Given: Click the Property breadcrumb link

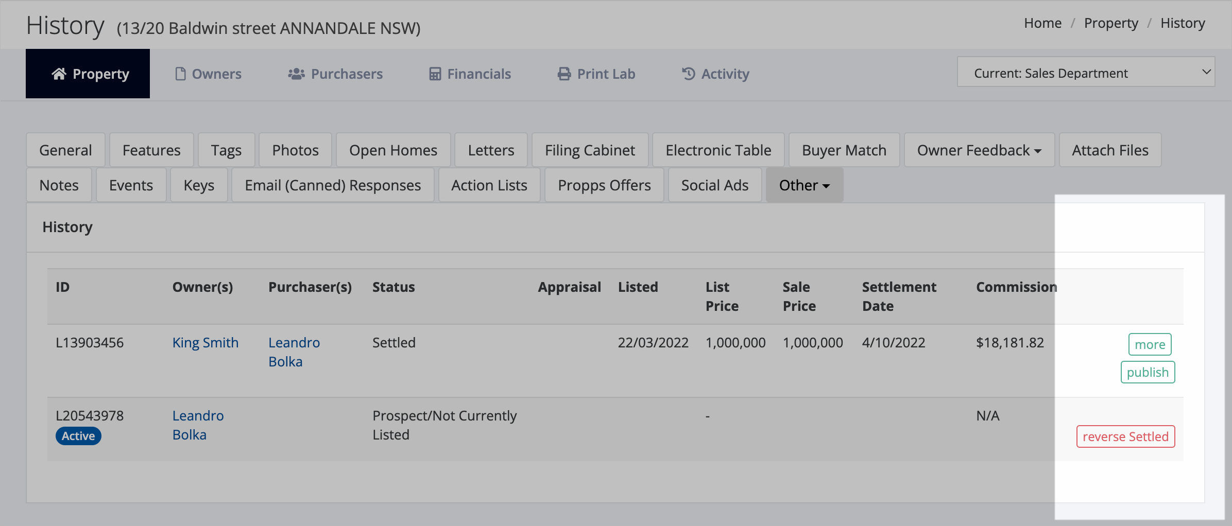Looking at the screenshot, I should pos(1111,23).
